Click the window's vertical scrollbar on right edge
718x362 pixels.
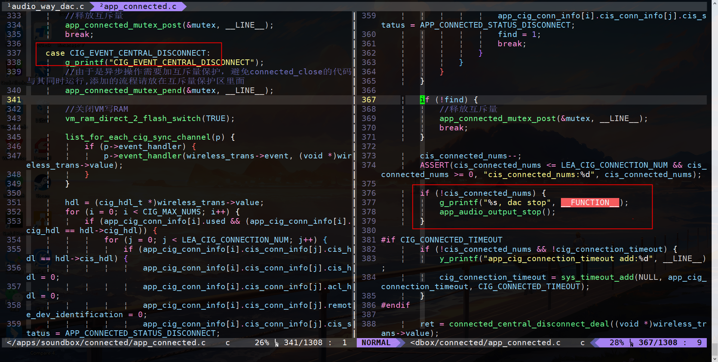click(715, 181)
